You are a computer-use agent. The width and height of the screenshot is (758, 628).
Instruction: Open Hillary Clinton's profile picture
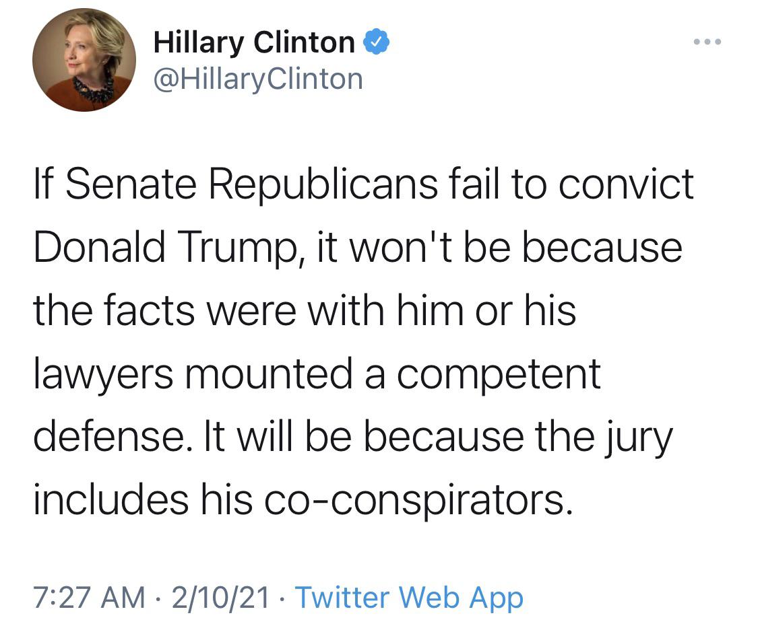(x=84, y=60)
